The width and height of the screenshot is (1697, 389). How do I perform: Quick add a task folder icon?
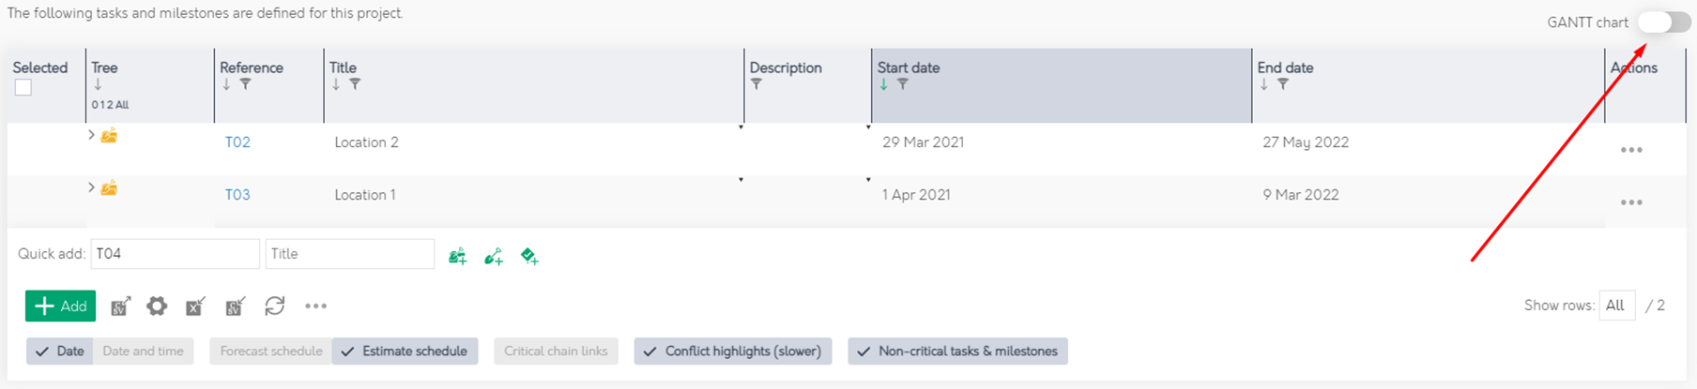[x=458, y=256]
